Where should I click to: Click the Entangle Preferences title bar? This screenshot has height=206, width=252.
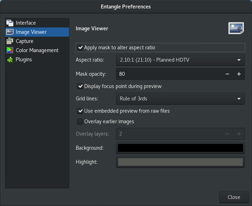126,7
